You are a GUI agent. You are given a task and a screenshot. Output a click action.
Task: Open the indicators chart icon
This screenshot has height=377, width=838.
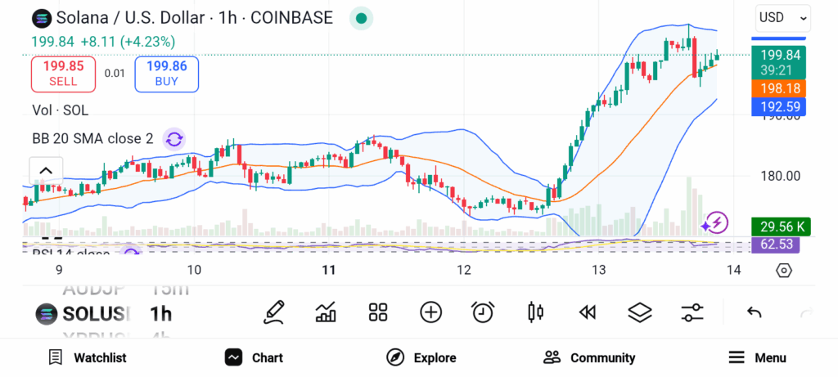pyautogui.click(x=326, y=312)
